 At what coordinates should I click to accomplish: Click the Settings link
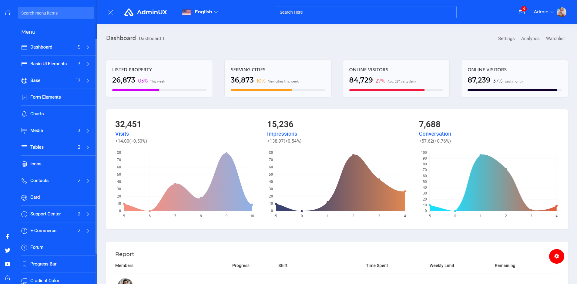(506, 39)
